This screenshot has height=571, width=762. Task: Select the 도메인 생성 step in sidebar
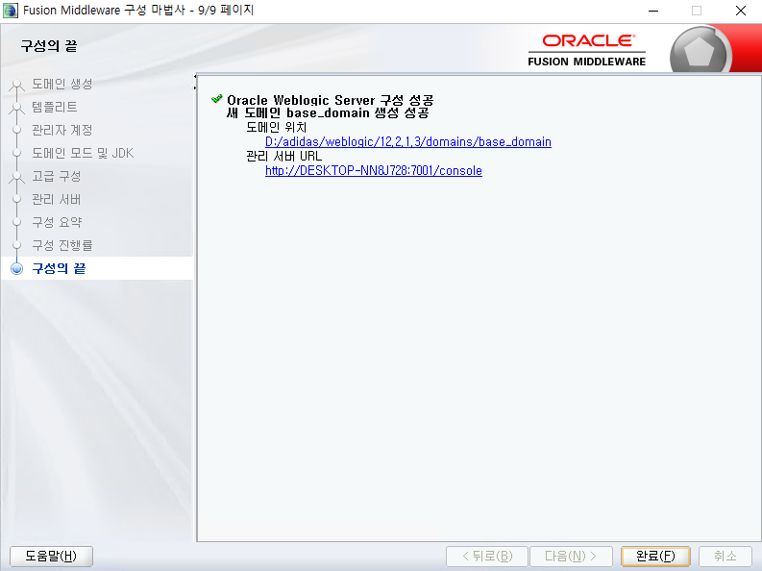point(62,84)
